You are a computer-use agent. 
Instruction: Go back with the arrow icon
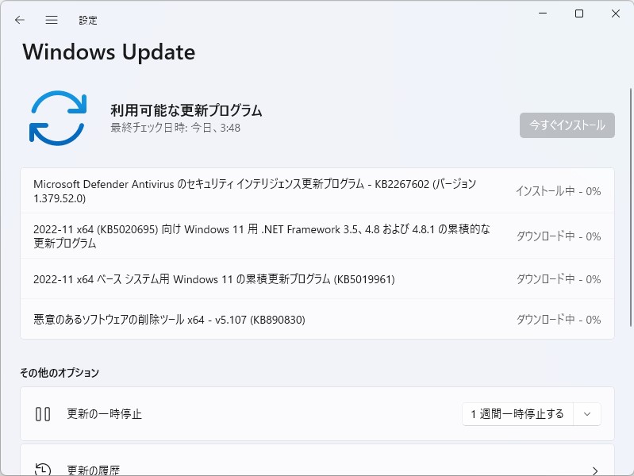[19, 20]
